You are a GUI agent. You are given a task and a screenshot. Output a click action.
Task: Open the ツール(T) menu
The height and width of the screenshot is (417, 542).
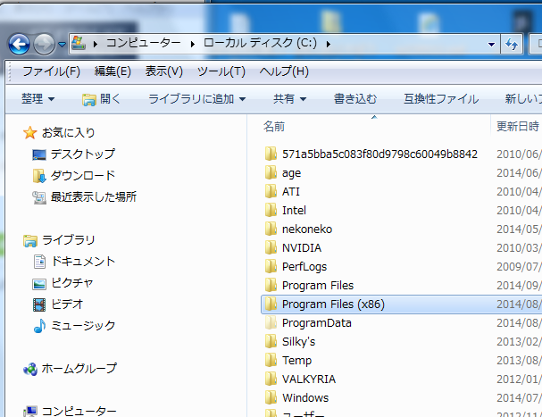221,71
